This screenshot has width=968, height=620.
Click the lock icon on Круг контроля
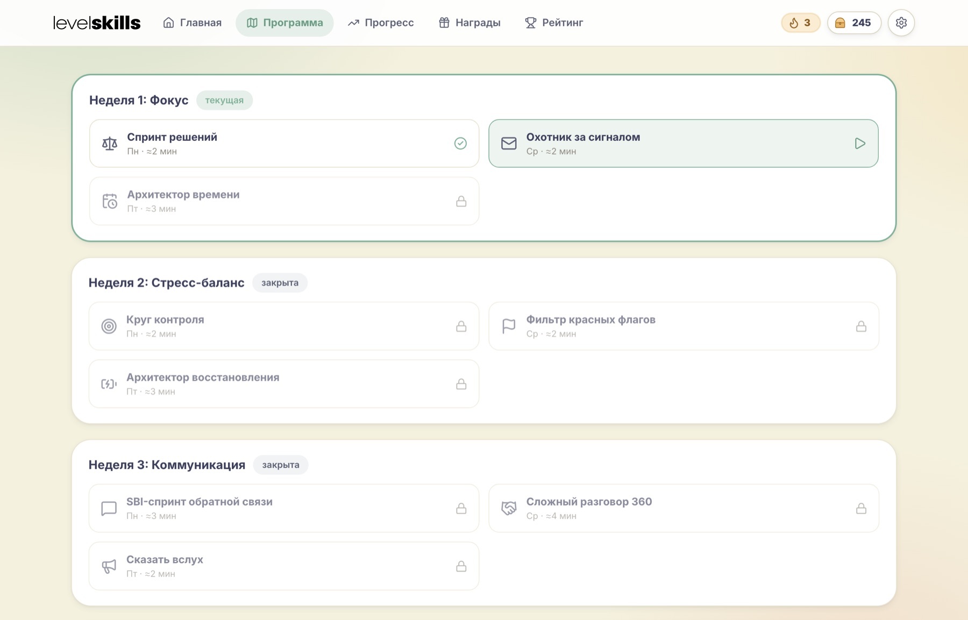pos(461,326)
